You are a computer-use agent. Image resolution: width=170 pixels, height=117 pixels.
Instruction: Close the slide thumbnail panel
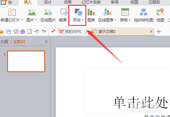(46, 42)
